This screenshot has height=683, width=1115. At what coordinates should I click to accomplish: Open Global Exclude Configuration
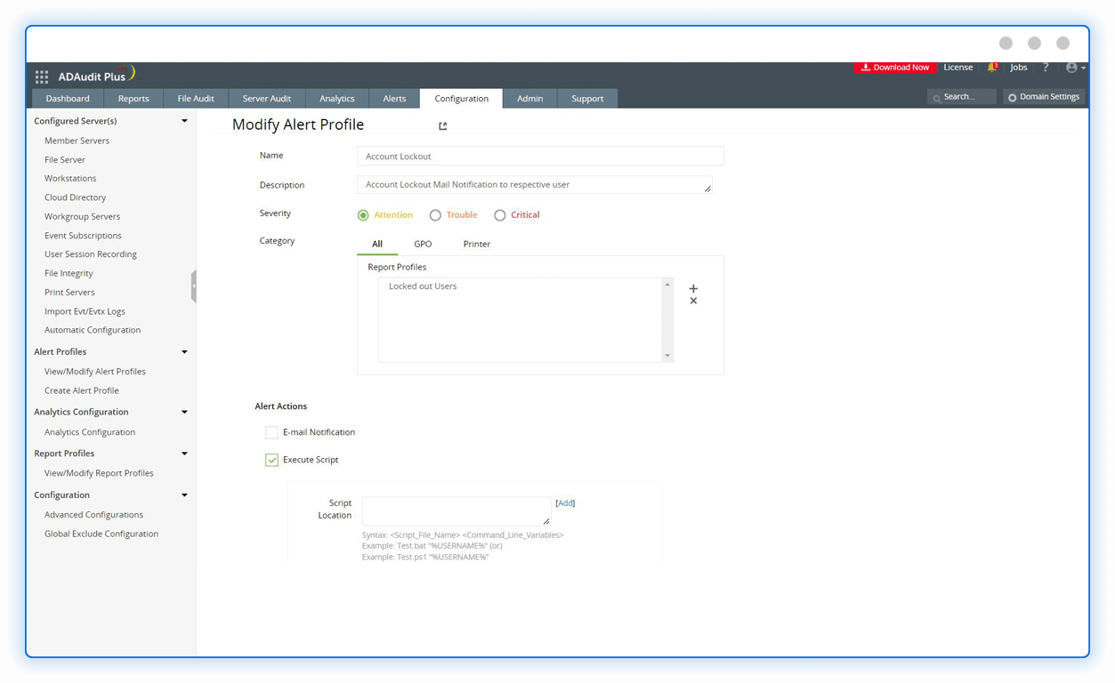(x=101, y=534)
